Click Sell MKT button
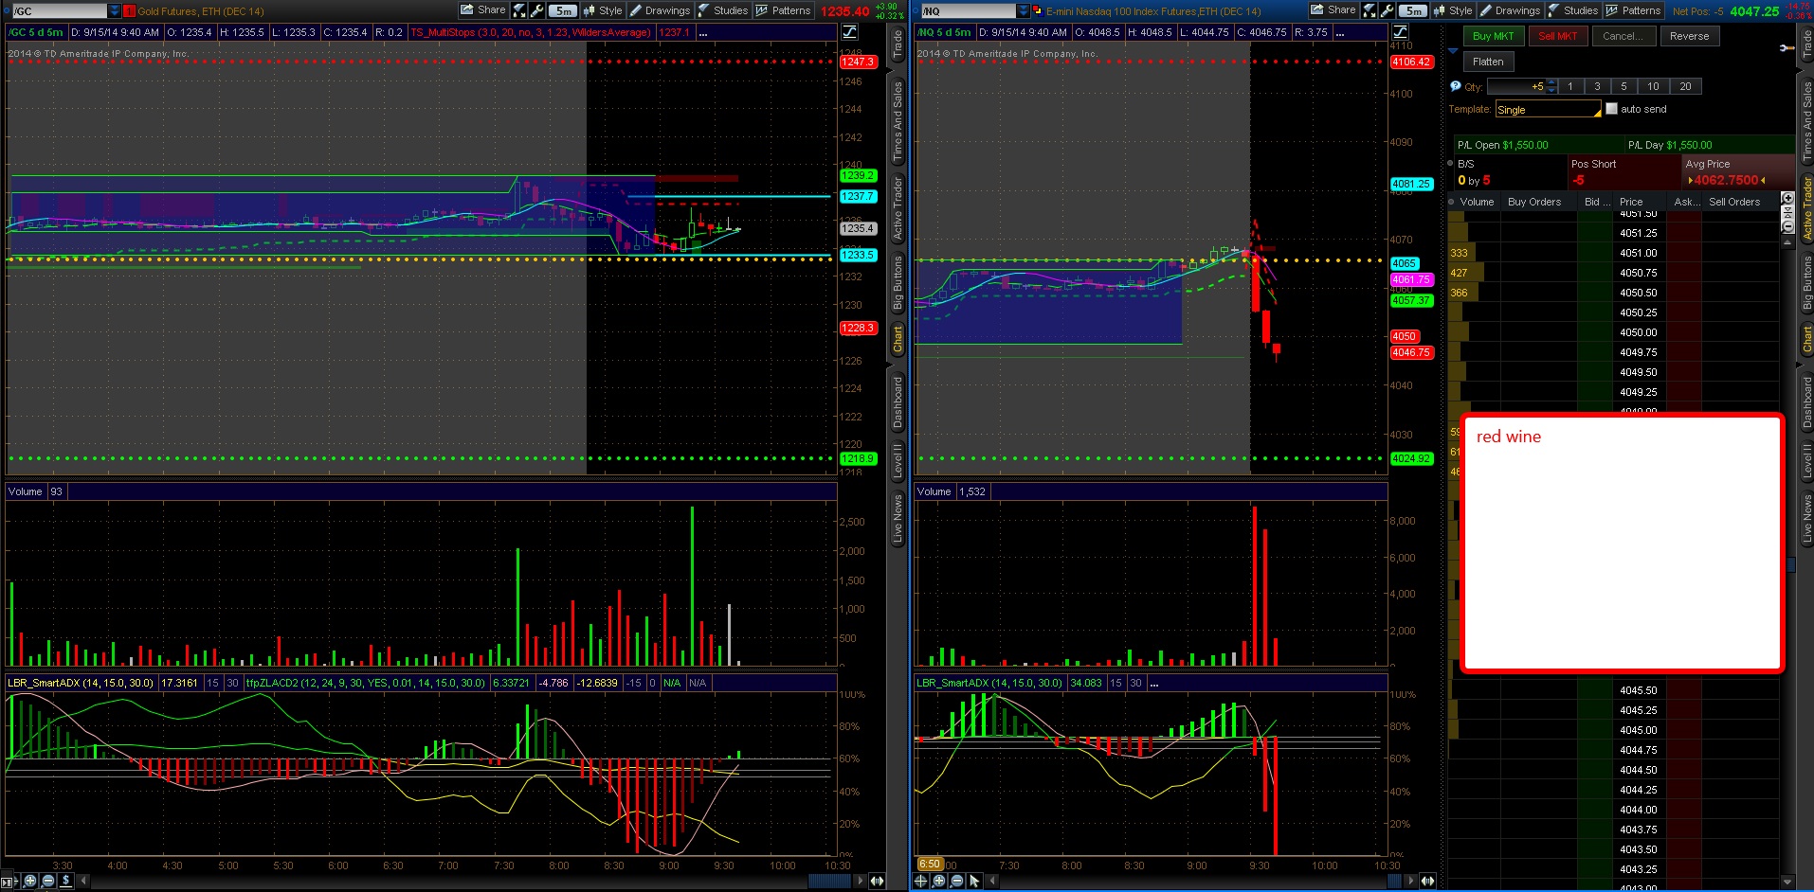Screen dimensions: 1814x892 click(1557, 36)
